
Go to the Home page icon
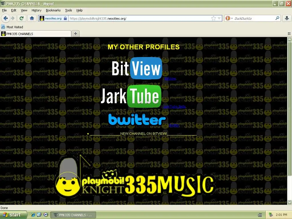click(x=32, y=18)
